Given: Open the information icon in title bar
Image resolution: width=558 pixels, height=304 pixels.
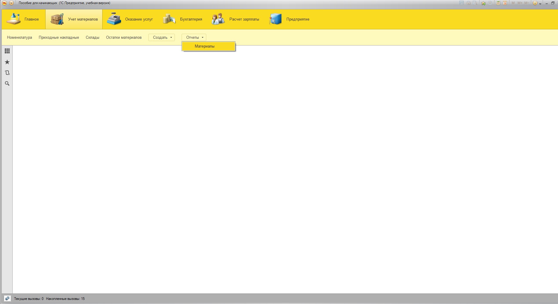Looking at the screenshot, I should (535, 3).
